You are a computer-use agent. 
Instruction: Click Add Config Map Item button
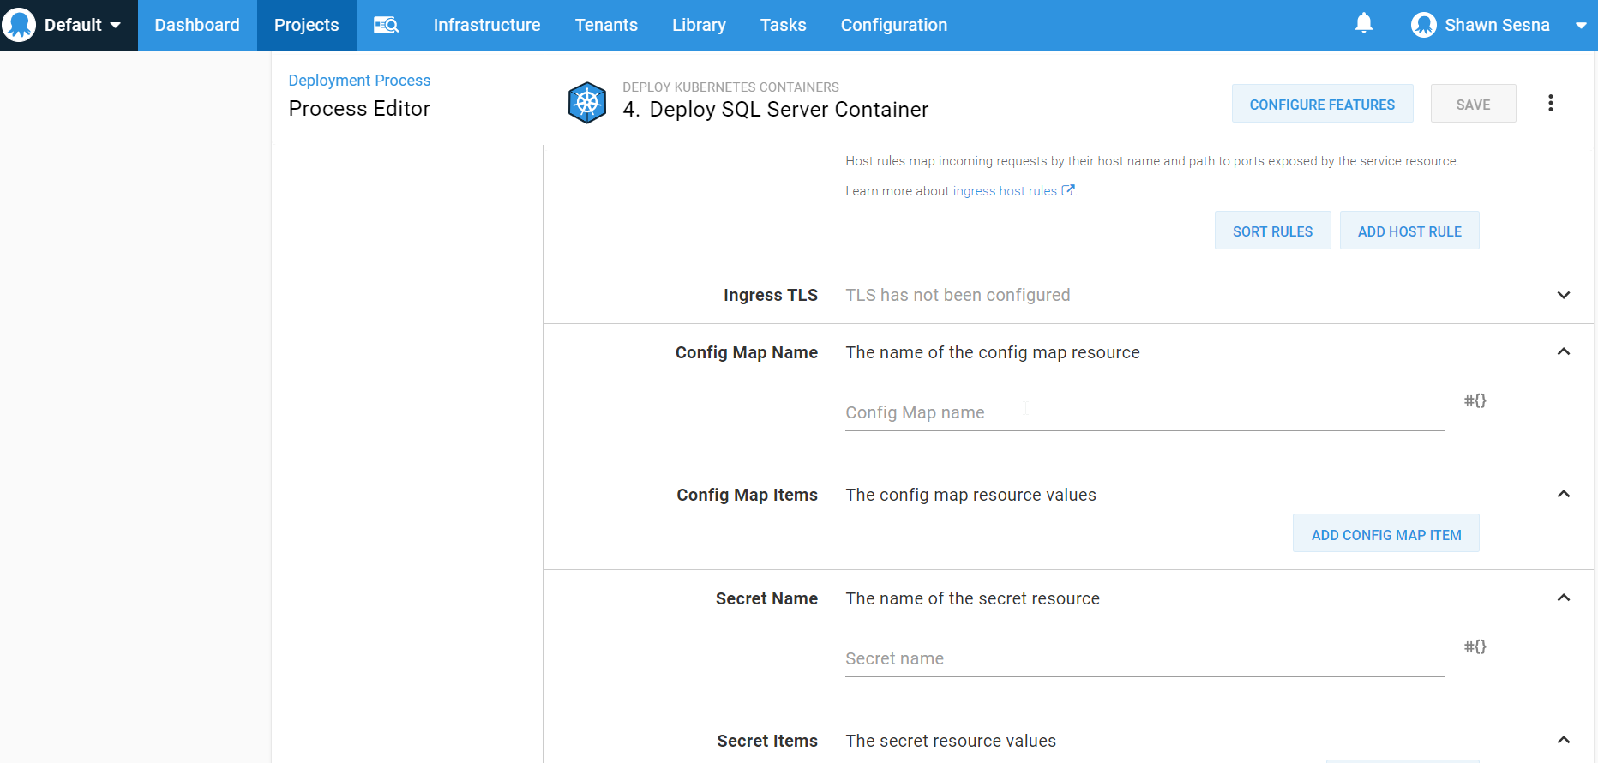coord(1385,534)
